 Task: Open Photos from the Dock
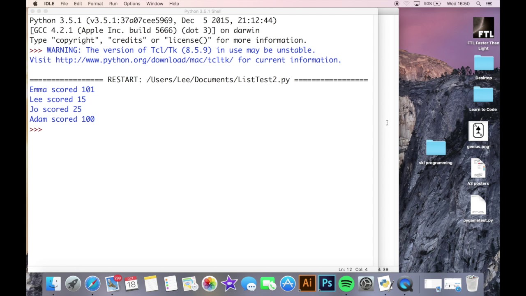[209, 284]
